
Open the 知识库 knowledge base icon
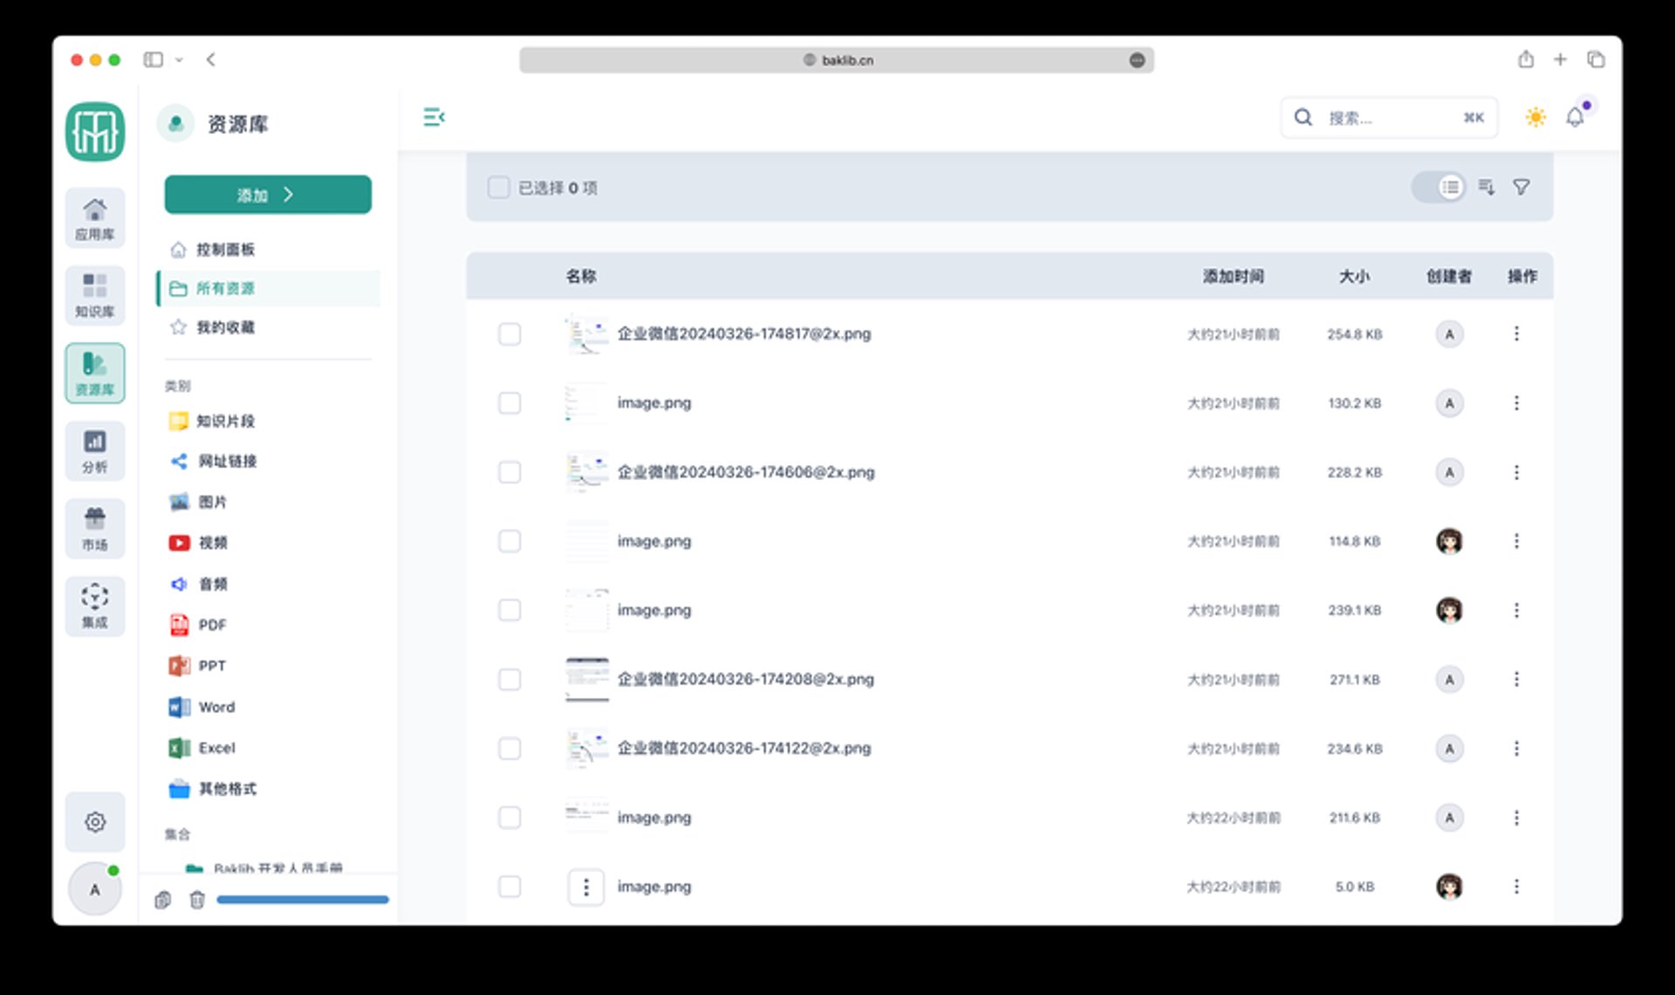coord(94,296)
